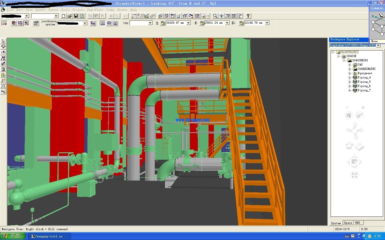Click the system tray keyboard icon
The width and height of the screenshot is (385, 240).
coord(347,236)
